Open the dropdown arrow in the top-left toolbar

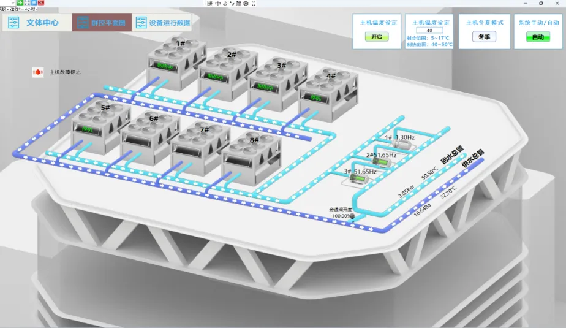pyautogui.click(x=12, y=2)
